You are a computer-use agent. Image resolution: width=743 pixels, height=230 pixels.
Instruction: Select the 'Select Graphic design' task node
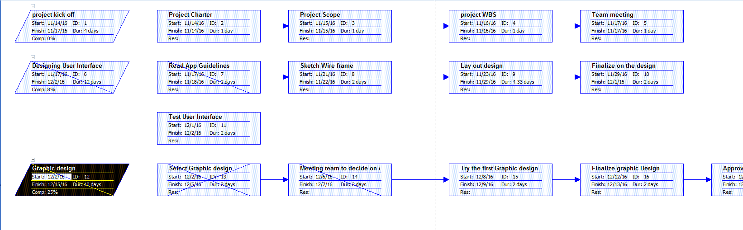(209, 180)
